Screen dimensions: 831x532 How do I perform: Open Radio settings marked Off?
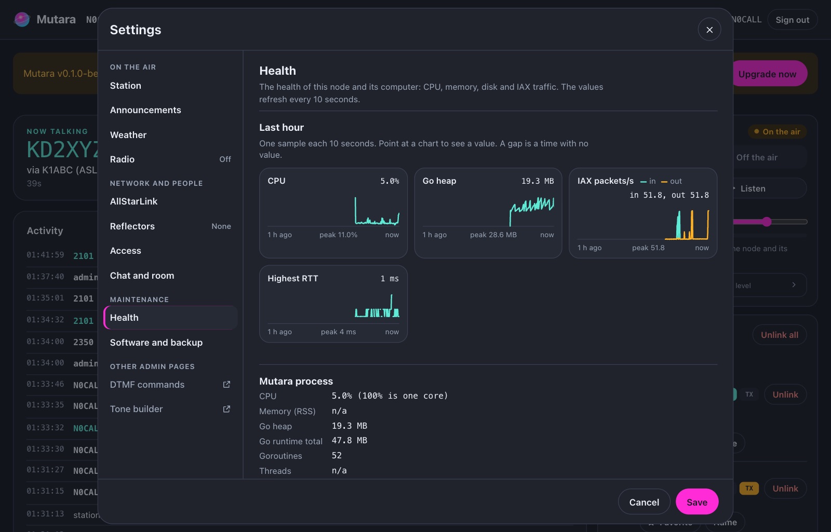coord(170,159)
